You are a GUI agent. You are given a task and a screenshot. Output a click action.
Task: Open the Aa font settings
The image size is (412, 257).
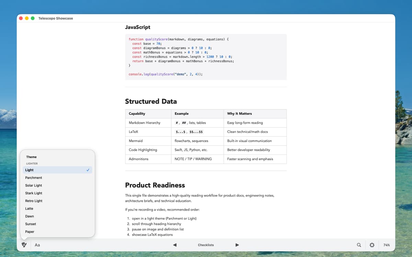point(37,245)
